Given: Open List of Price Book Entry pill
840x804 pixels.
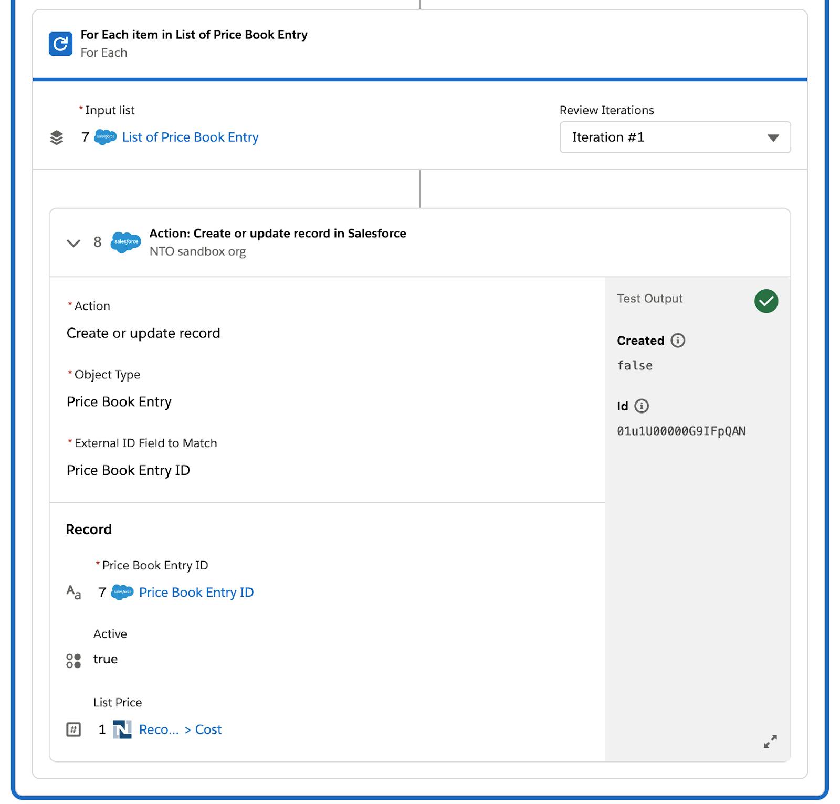Looking at the screenshot, I should pos(190,137).
